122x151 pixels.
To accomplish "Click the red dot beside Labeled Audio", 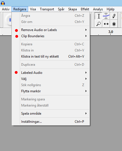I will point(16,72).
